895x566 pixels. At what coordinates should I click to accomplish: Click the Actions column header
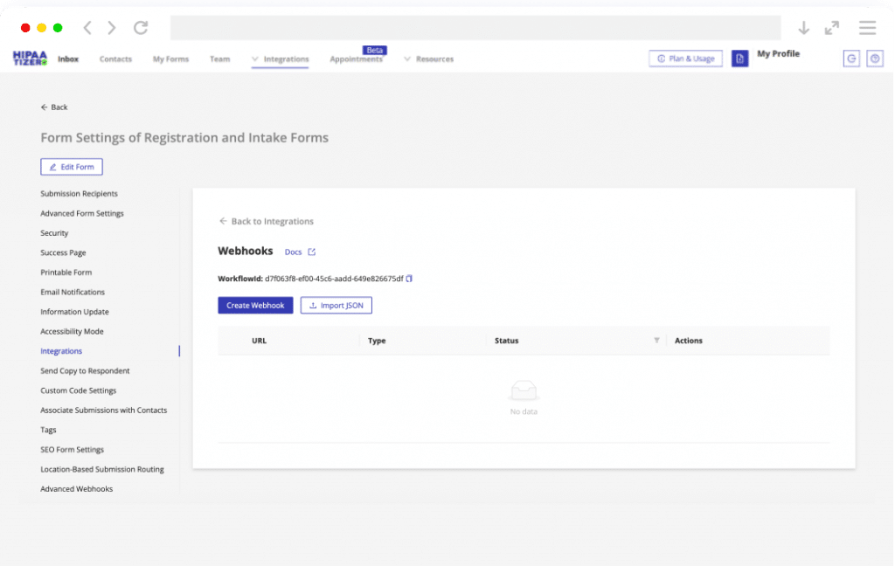689,341
